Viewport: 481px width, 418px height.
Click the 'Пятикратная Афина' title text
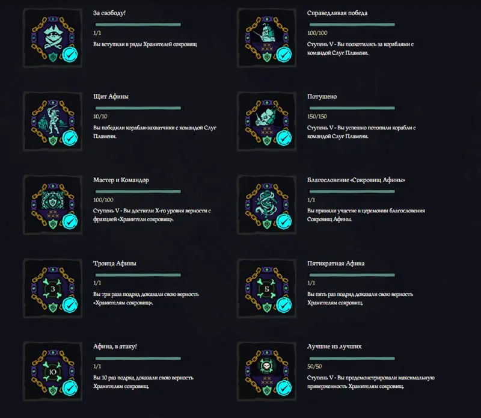click(335, 263)
